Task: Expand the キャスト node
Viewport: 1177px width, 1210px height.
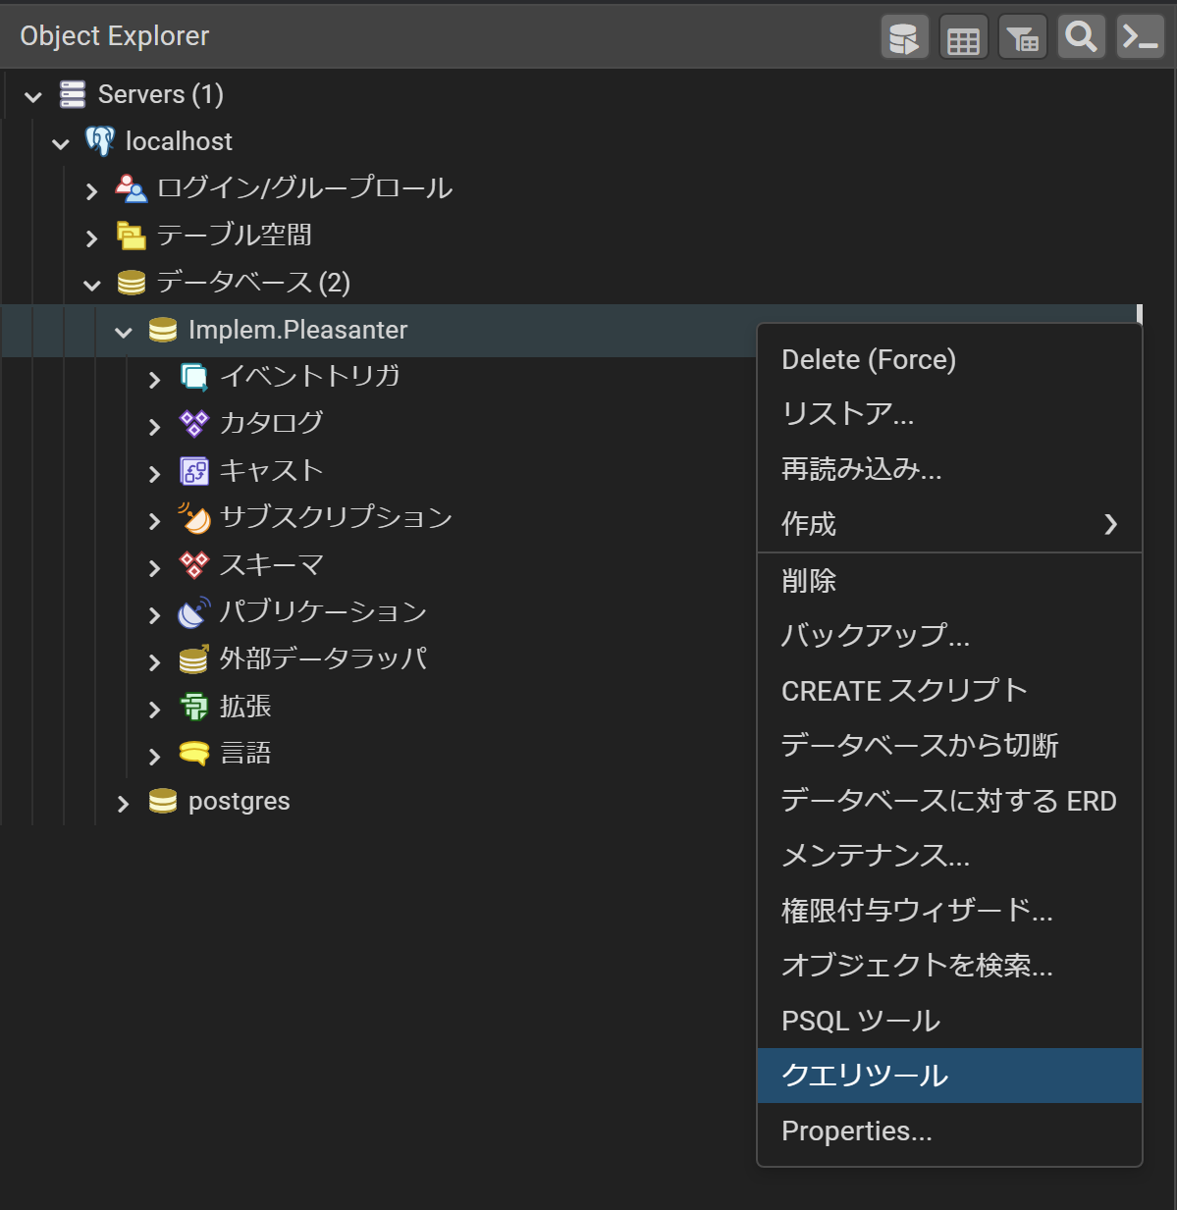Action: [x=154, y=473]
